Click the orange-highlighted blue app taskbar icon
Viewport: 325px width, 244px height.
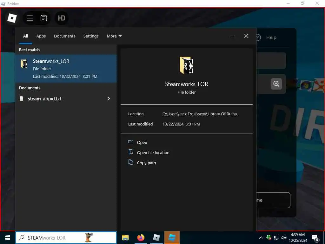(x=172, y=238)
